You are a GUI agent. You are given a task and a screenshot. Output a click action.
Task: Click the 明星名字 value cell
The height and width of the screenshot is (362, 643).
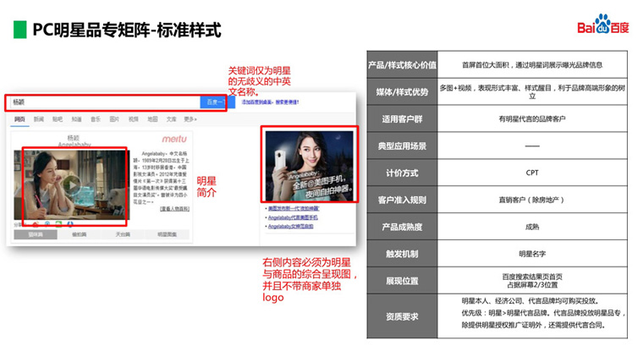(x=532, y=254)
